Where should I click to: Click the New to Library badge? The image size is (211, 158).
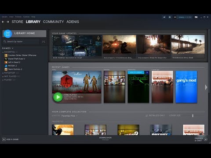click(136, 72)
